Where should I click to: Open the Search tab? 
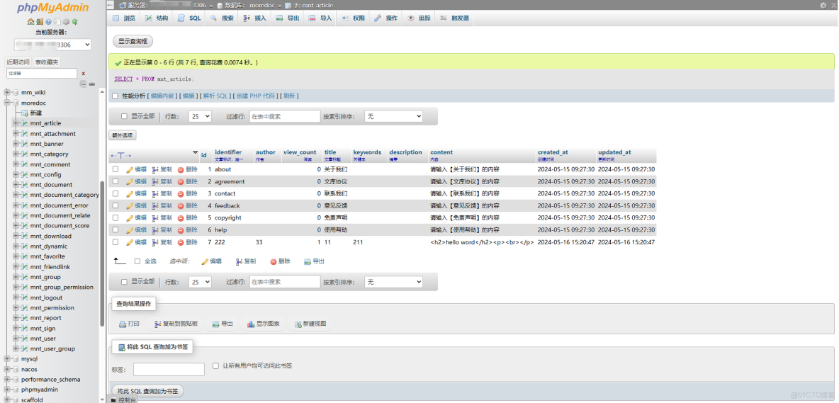(x=222, y=18)
